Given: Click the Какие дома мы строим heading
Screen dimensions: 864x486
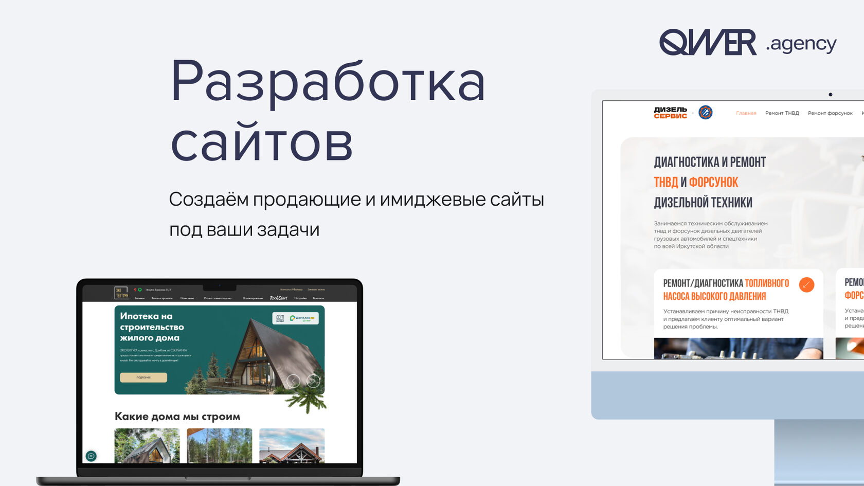Looking at the screenshot, I should click(x=177, y=417).
